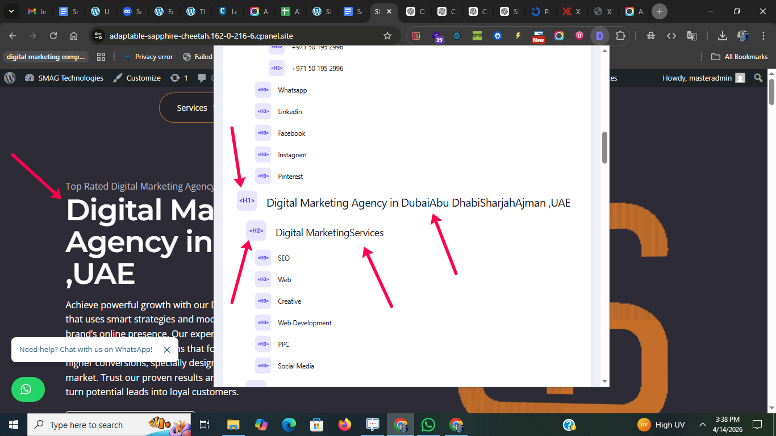Click the WordPress logo in admin bar

(x=10, y=78)
